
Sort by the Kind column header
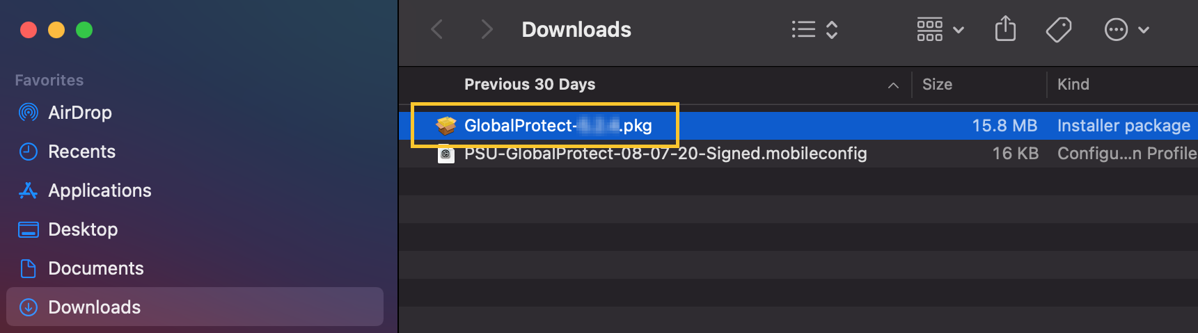1073,85
